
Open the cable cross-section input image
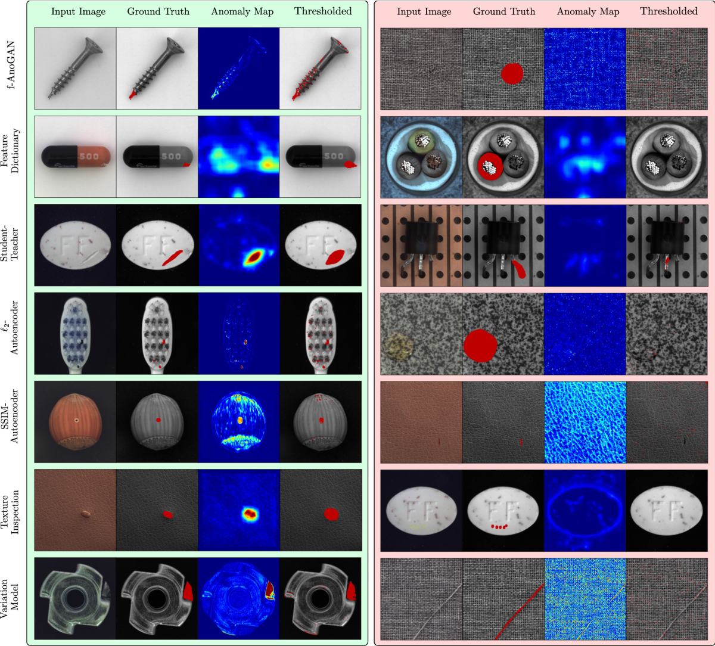click(421, 157)
